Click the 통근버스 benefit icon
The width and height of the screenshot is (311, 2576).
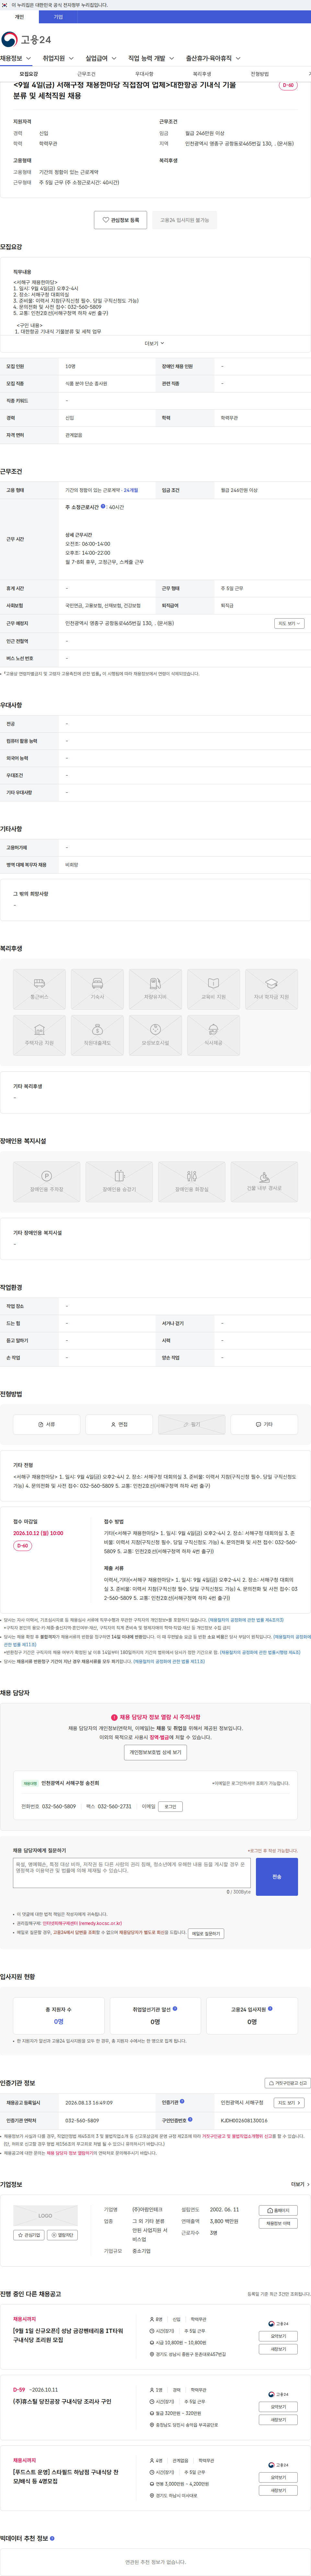click(x=39, y=989)
